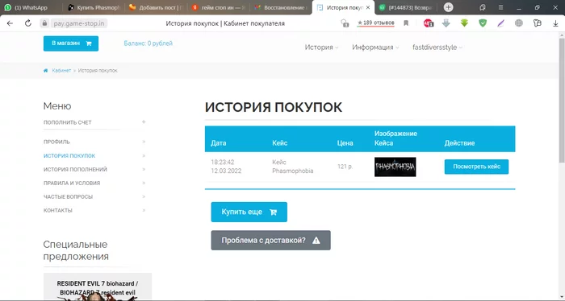565x301 pixels.
Task: Expand Пополнить счет with plus icon
Action: point(144,122)
